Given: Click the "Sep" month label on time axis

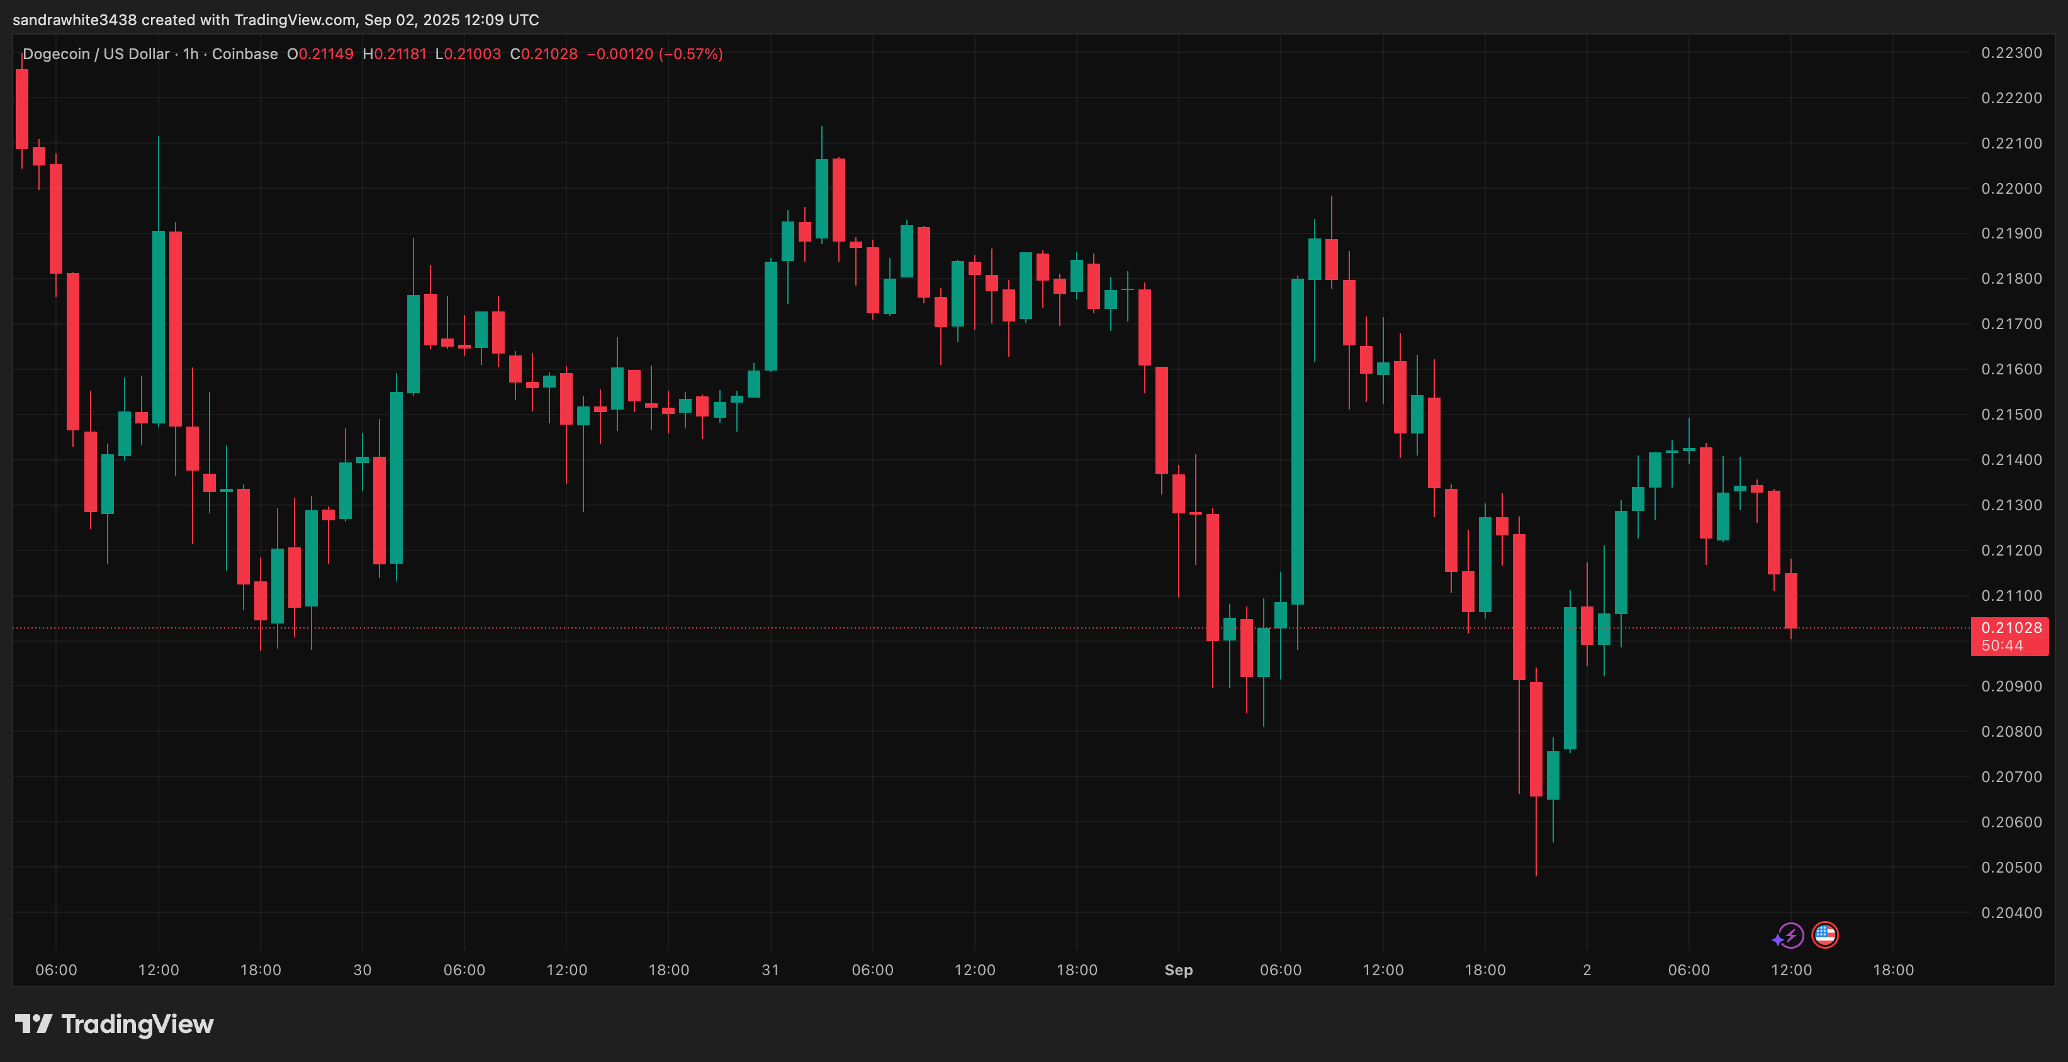Looking at the screenshot, I should [1179, 970].
